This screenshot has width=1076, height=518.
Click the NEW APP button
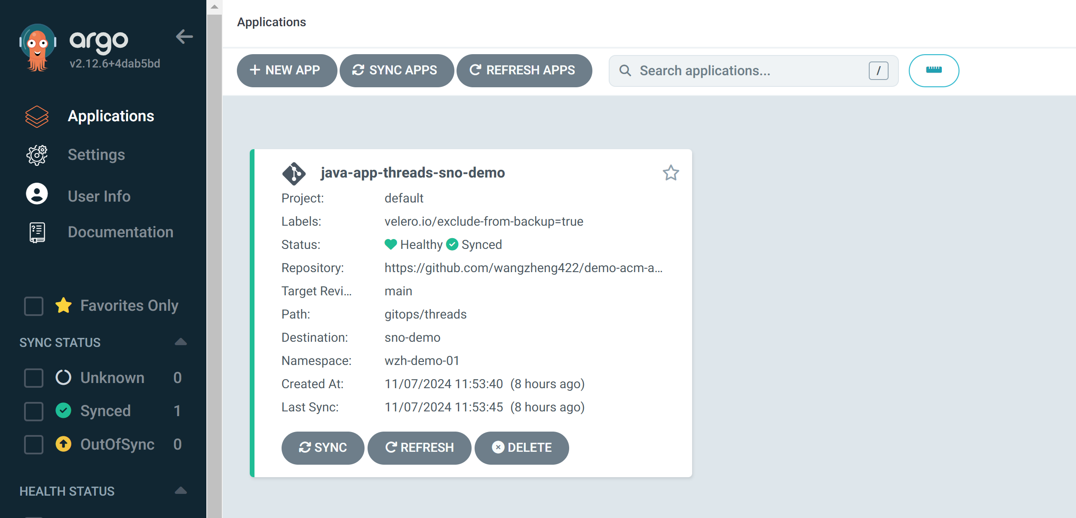(x=287, y=70)
